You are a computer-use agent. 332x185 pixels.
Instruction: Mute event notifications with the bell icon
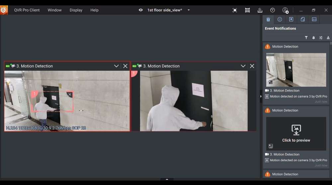tap(313, 38)
